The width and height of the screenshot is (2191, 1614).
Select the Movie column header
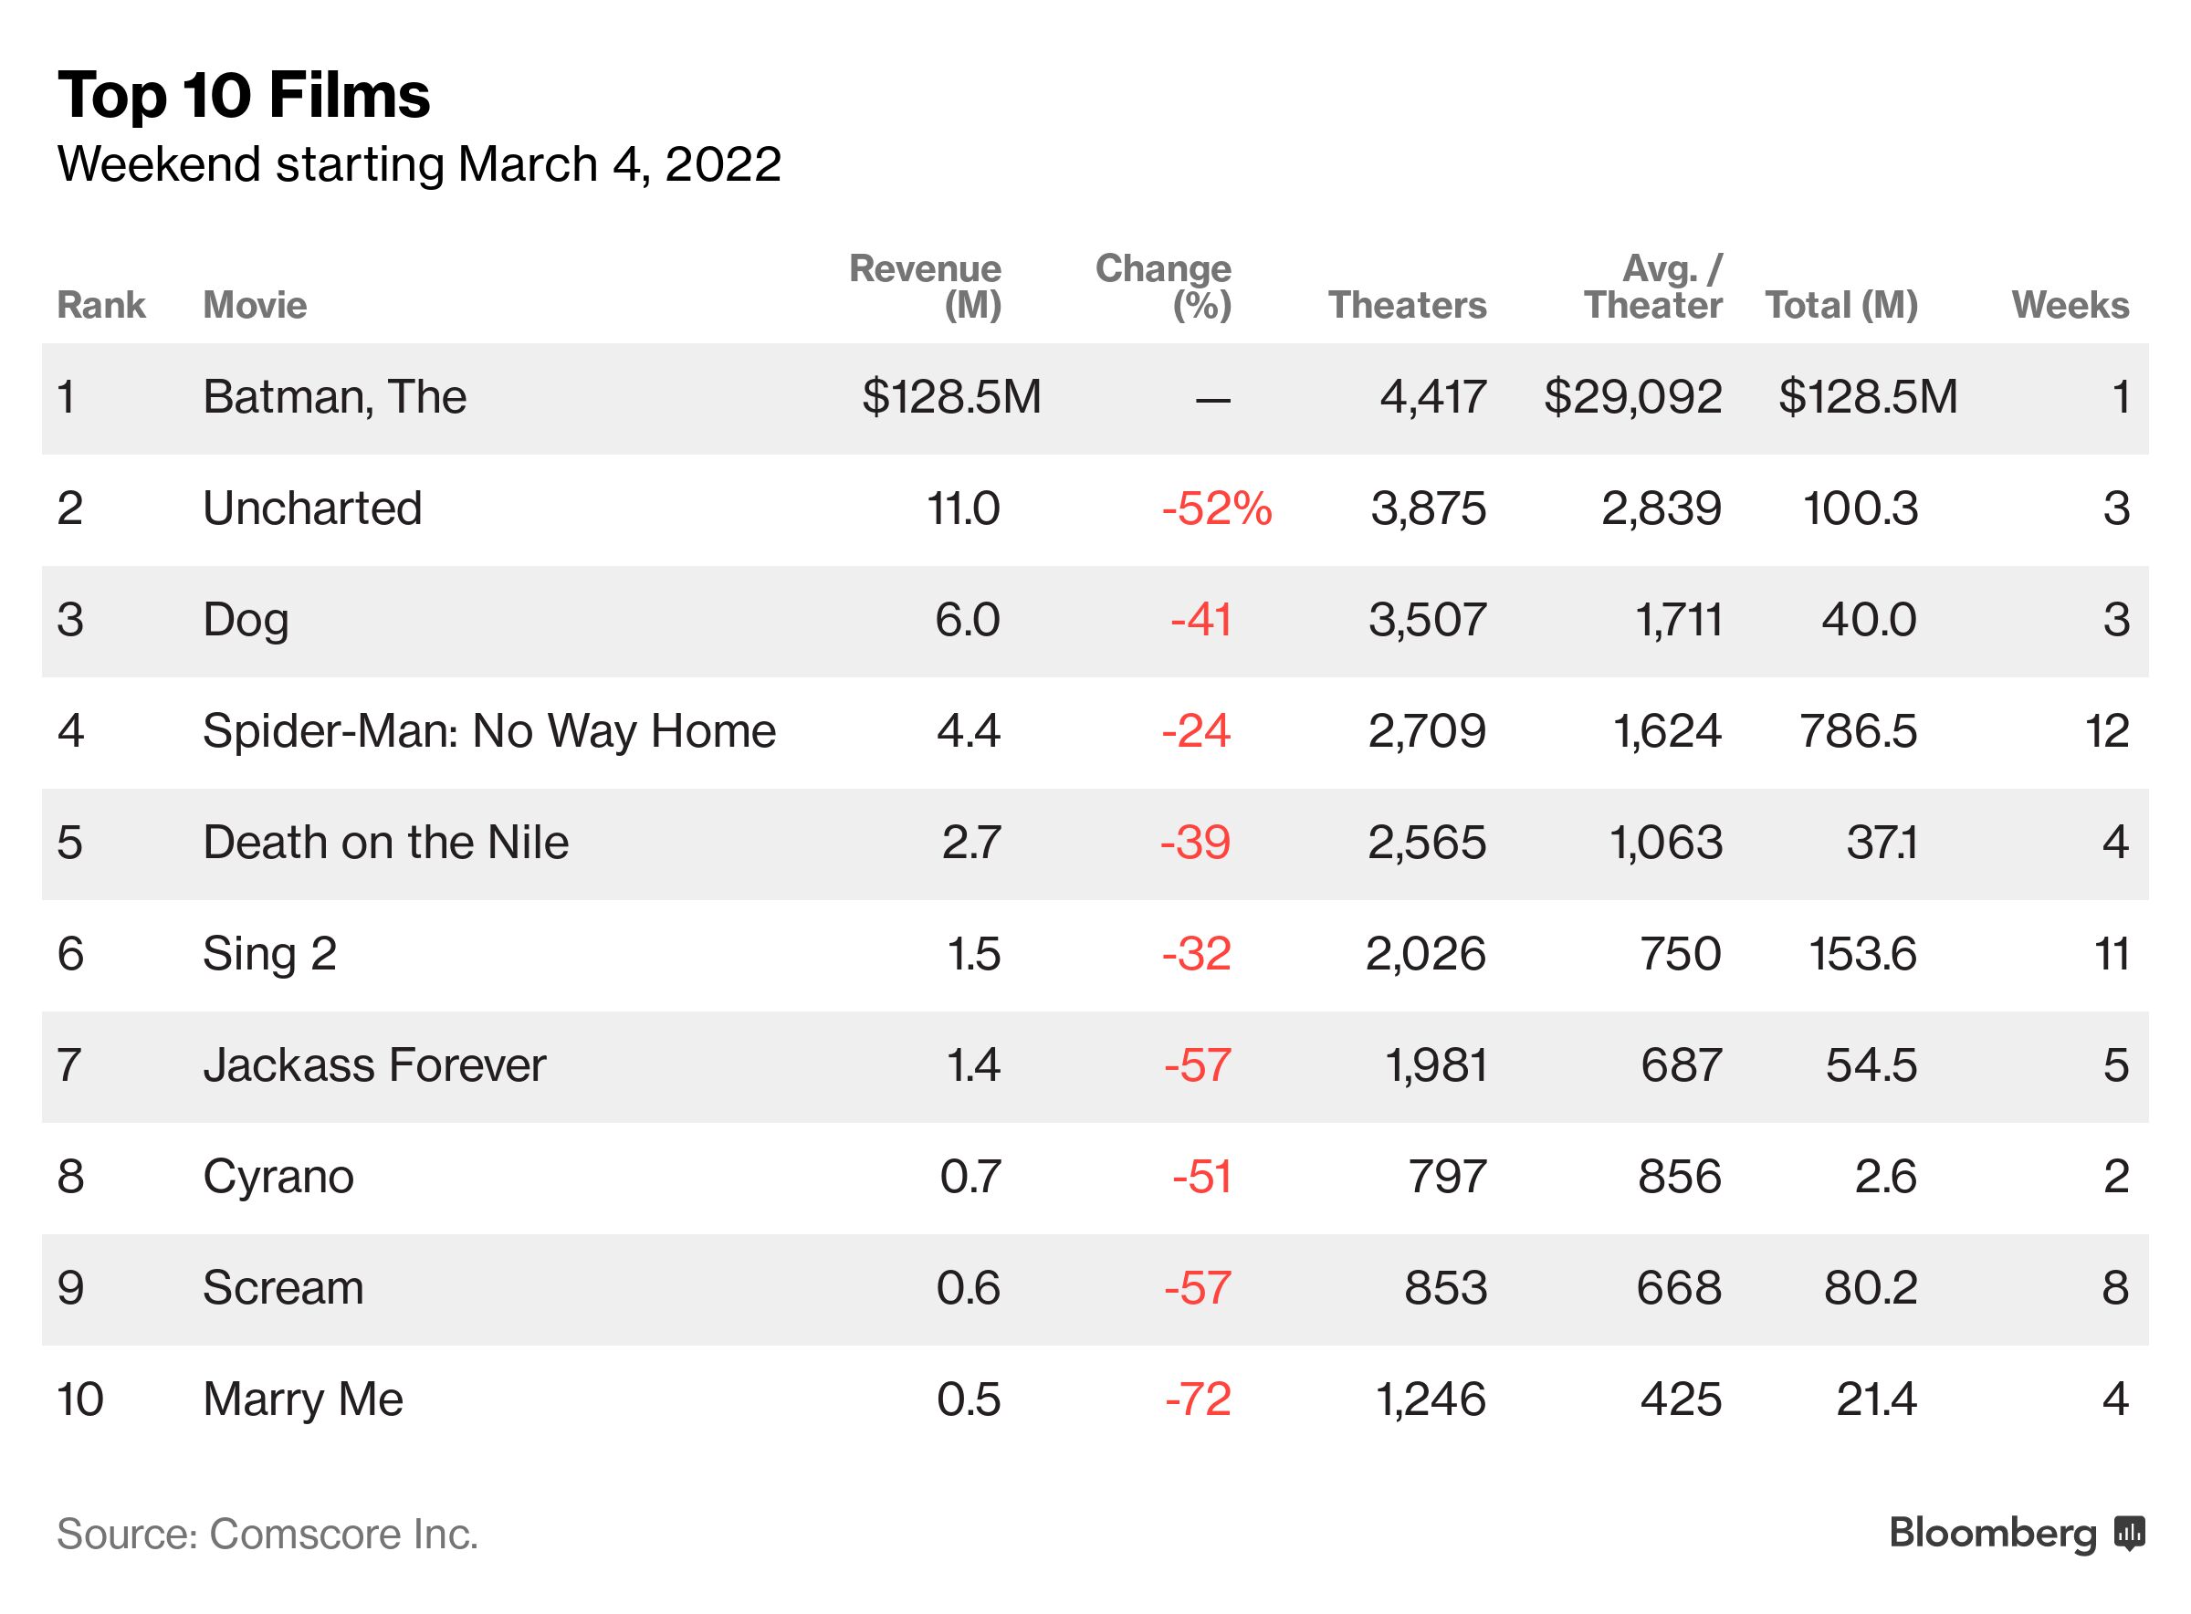[x=255, y=305]
